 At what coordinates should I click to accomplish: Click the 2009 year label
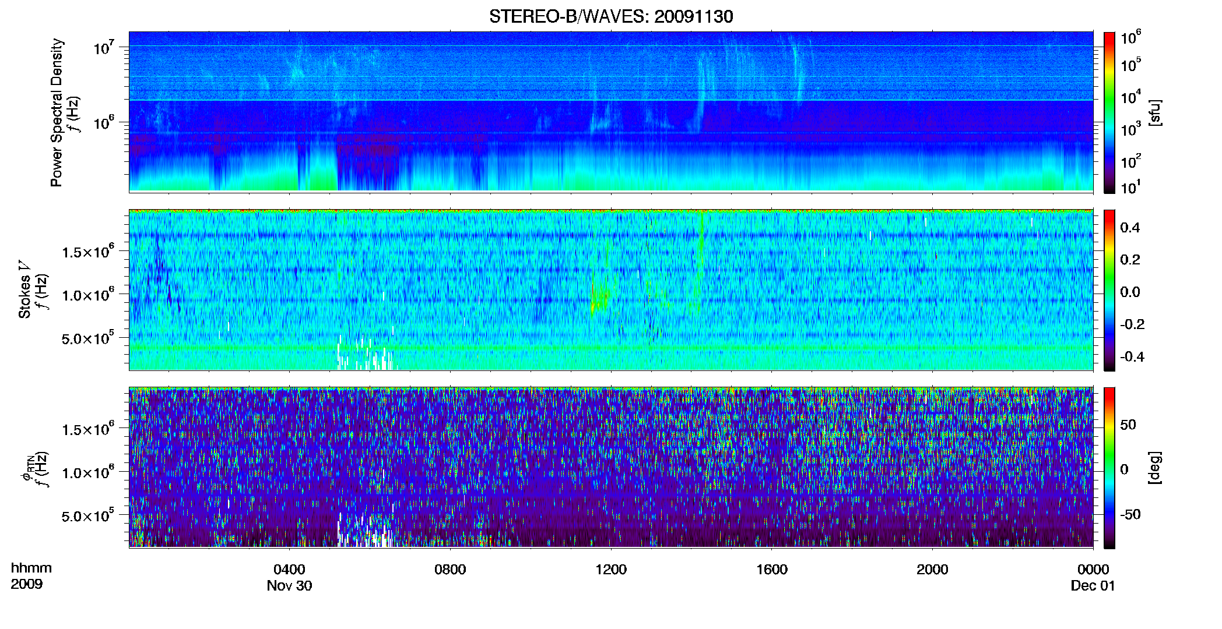26,584
